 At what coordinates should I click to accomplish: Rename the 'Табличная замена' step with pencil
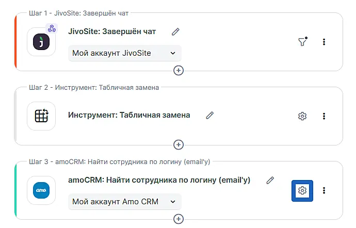[x=209, y=115]
